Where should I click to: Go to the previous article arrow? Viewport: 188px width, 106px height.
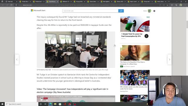click(17, 59)
